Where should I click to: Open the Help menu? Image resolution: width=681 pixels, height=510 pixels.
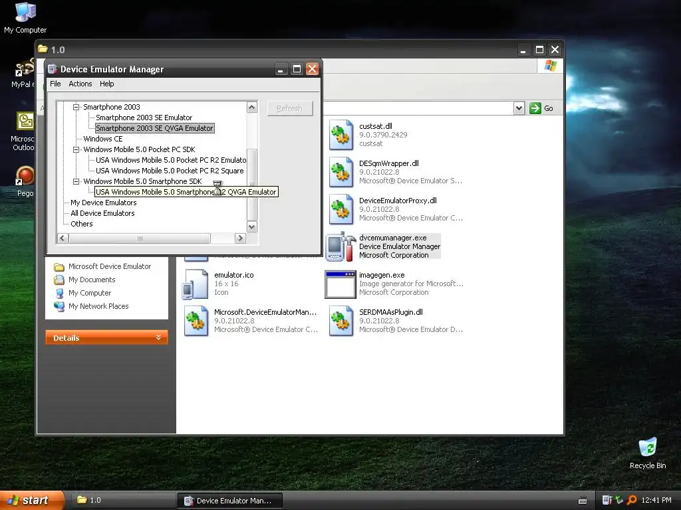(x=107, y=84)
